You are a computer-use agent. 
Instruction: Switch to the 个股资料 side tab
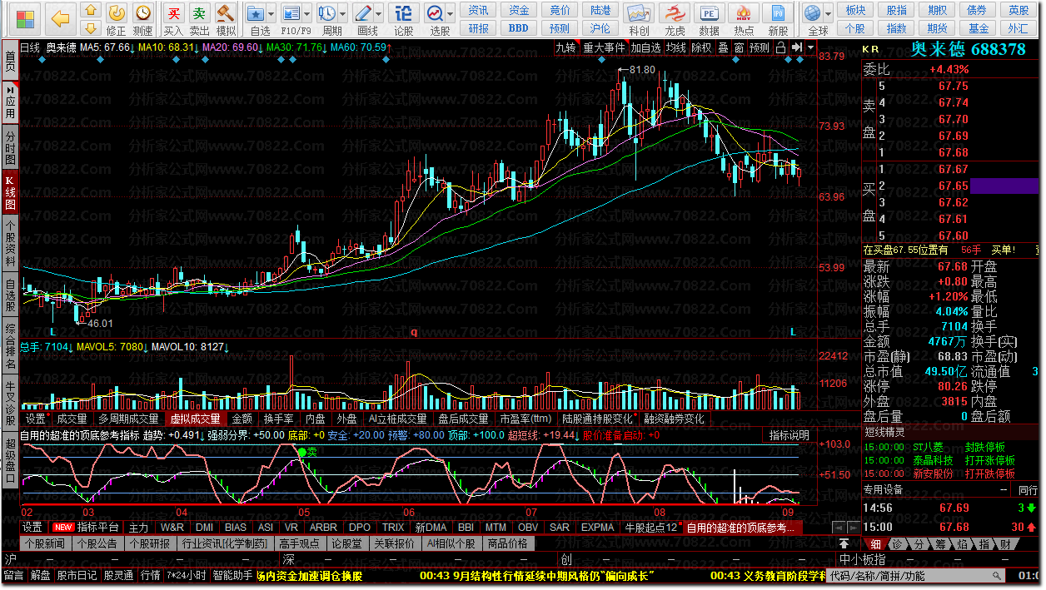point(10,243)
